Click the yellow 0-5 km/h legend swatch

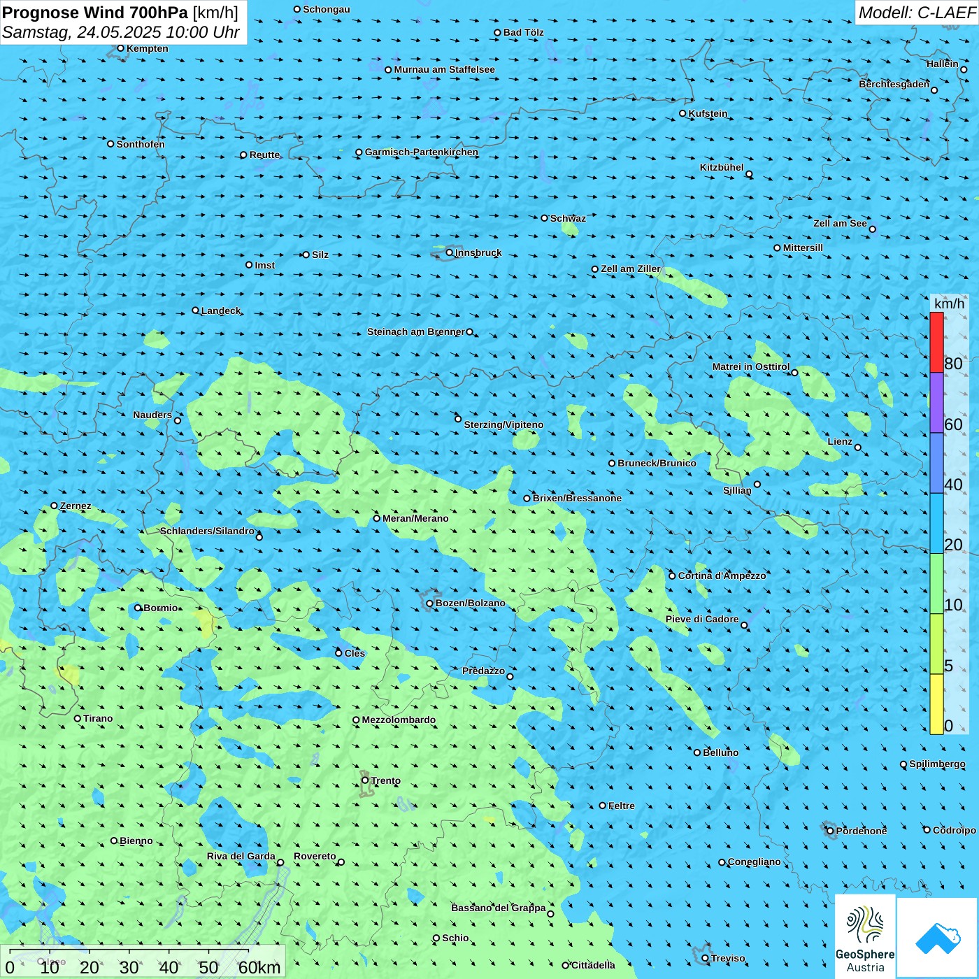[x=936, y=704]
